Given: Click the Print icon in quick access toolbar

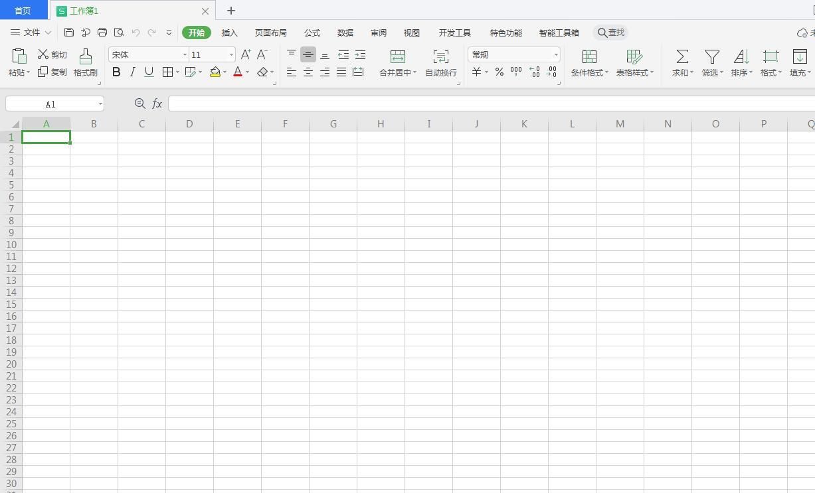Looking at the screenshot, I should tap(102, 32).
